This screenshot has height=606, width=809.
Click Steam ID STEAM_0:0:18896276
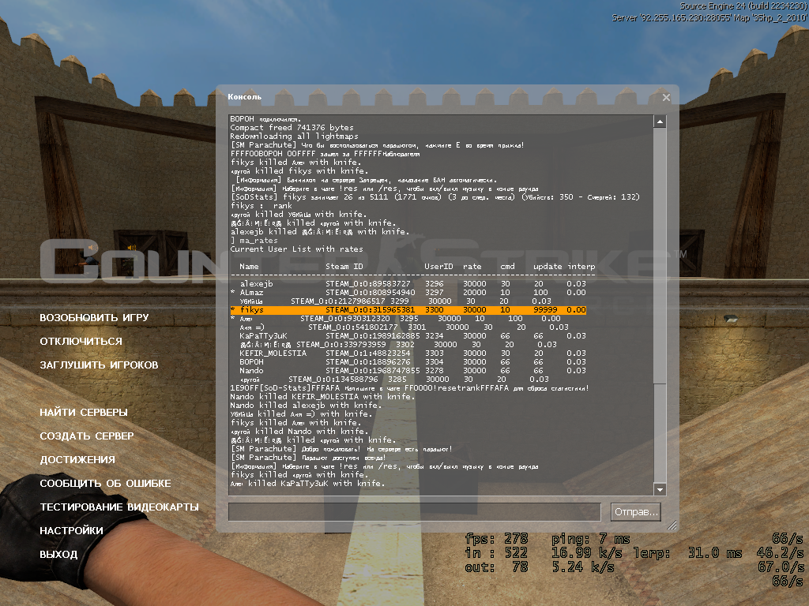(x=368, y=361)
